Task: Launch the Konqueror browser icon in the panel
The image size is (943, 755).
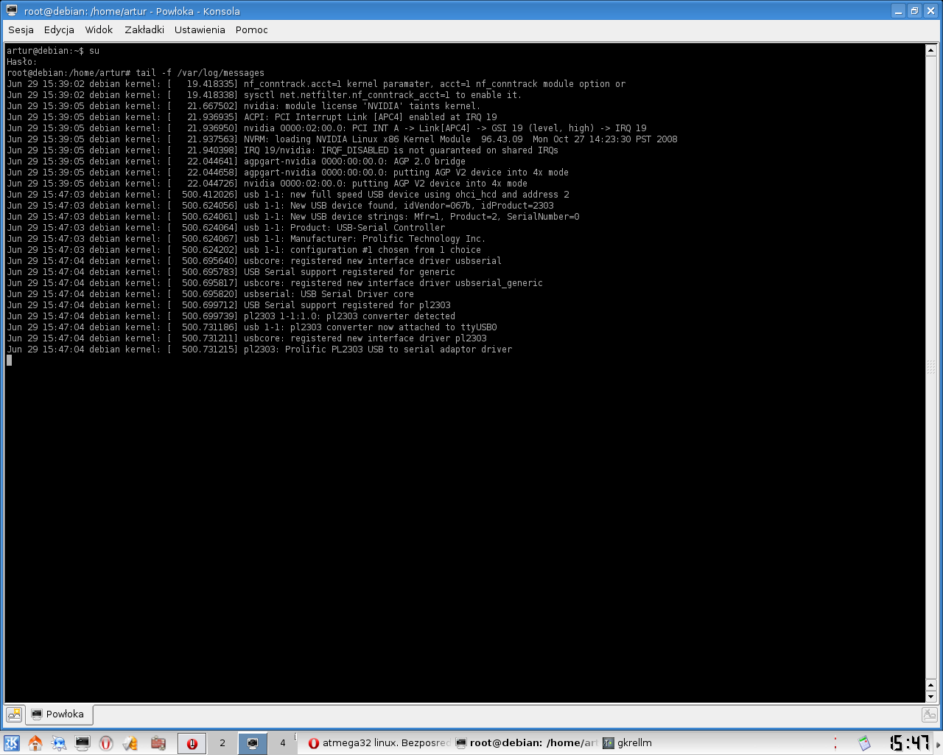Action: point(59,743)
